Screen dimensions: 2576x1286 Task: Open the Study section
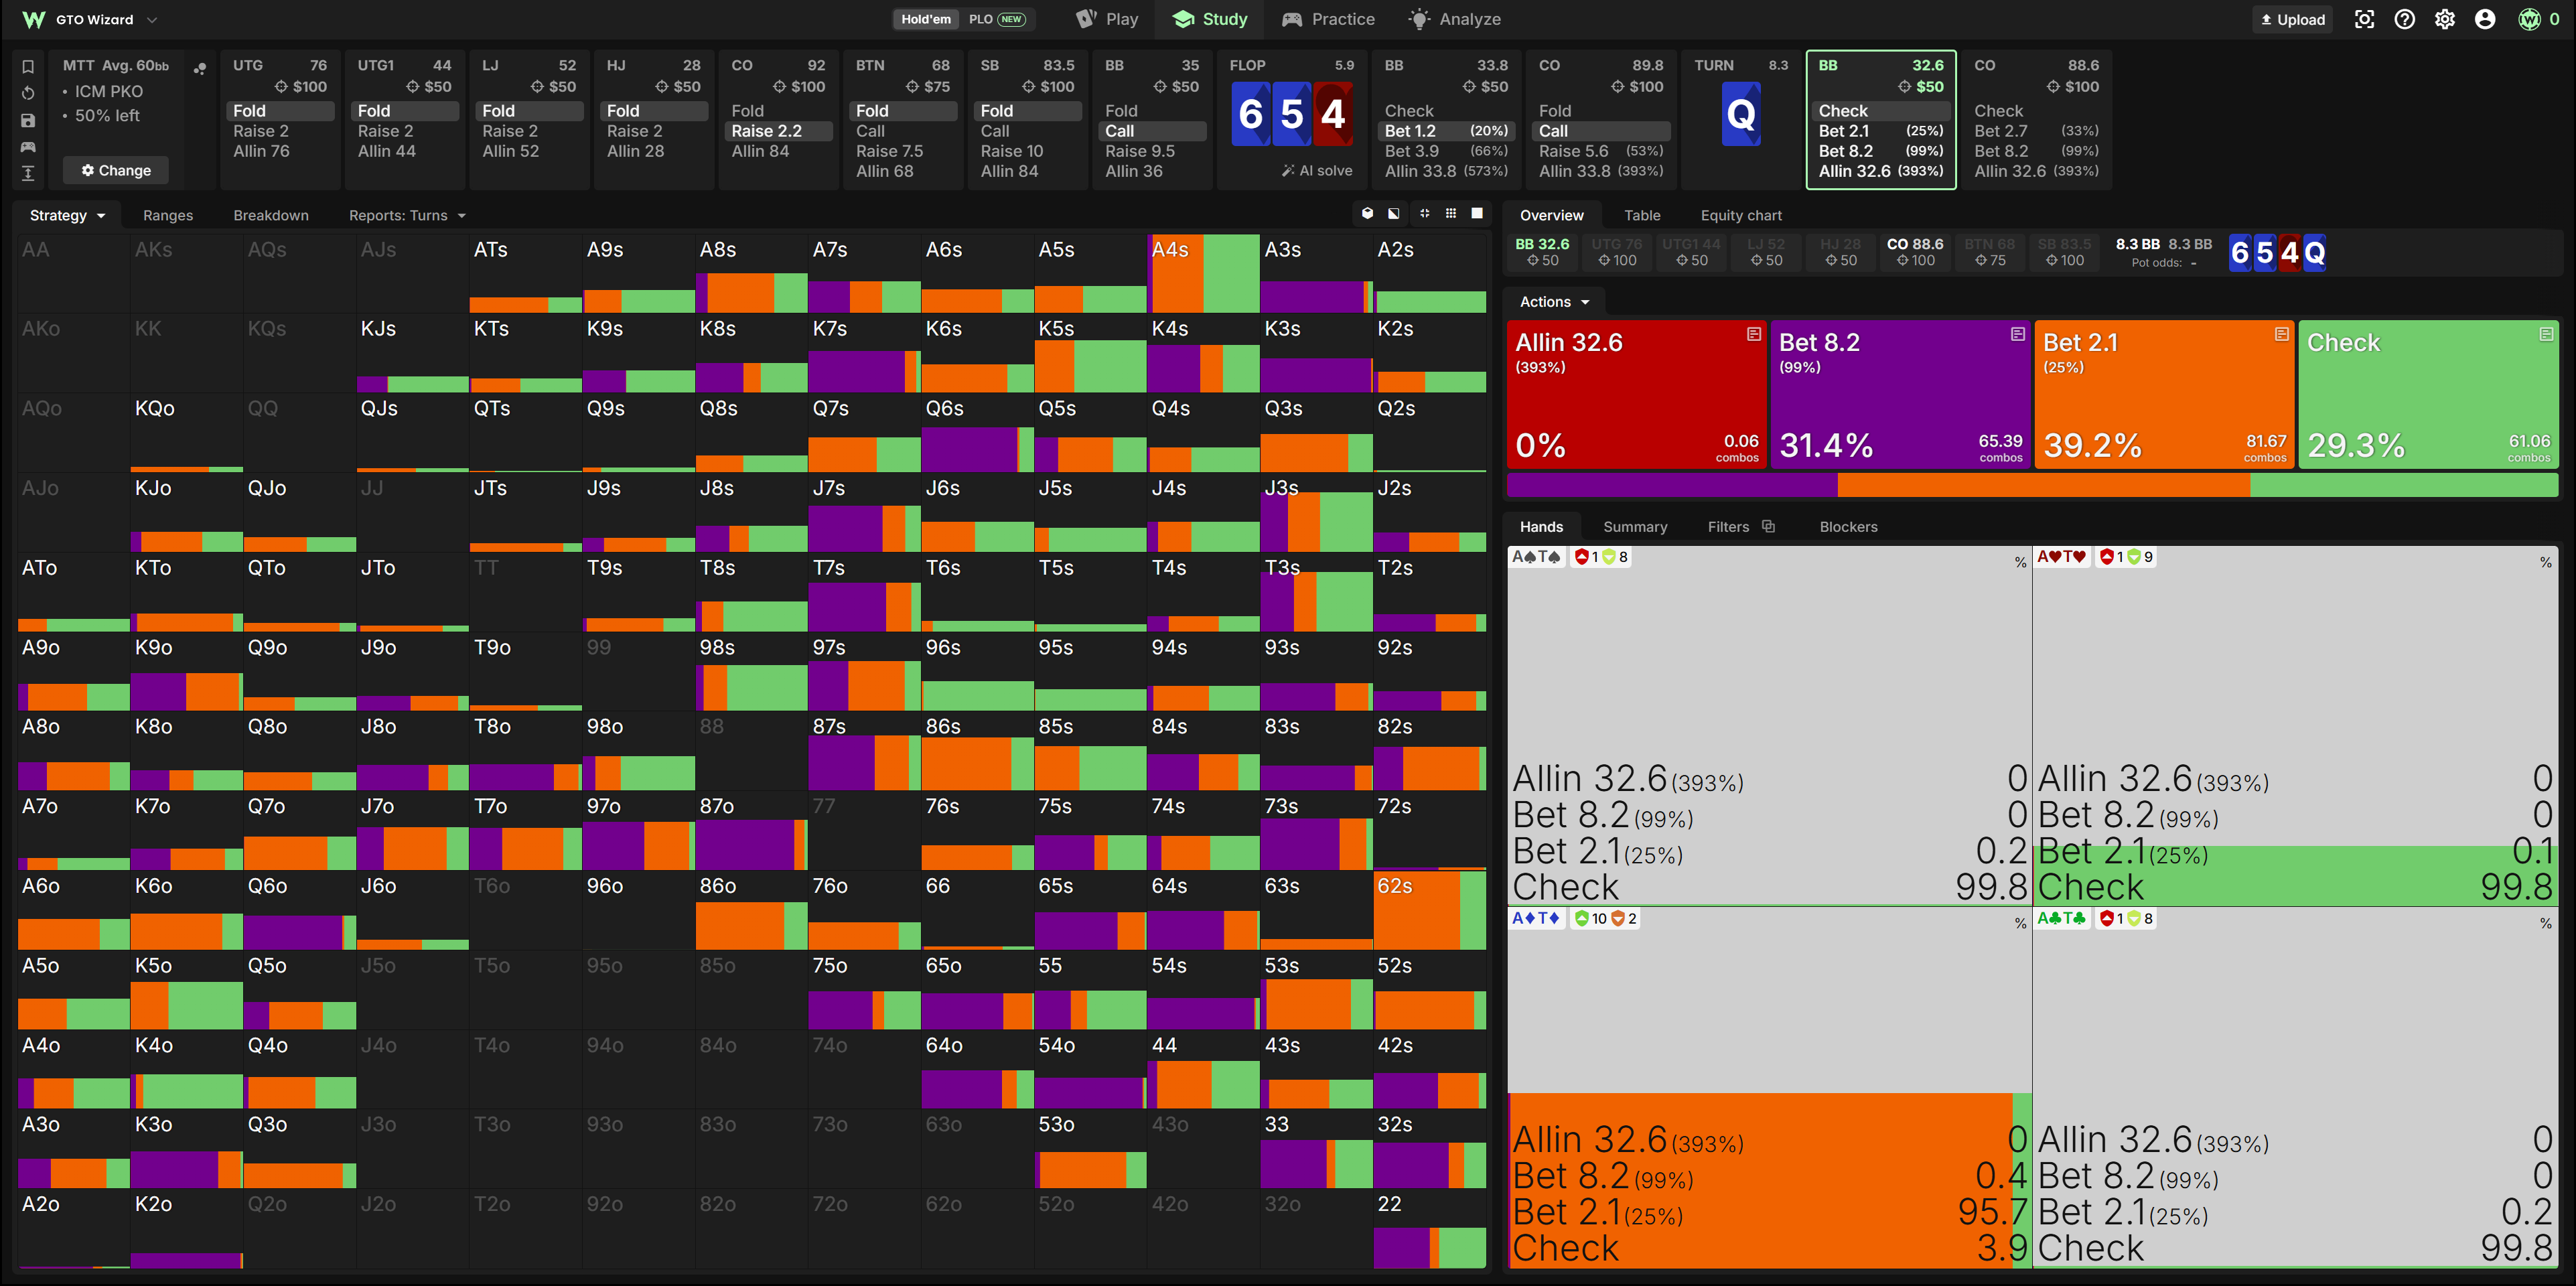(1210, 19)
